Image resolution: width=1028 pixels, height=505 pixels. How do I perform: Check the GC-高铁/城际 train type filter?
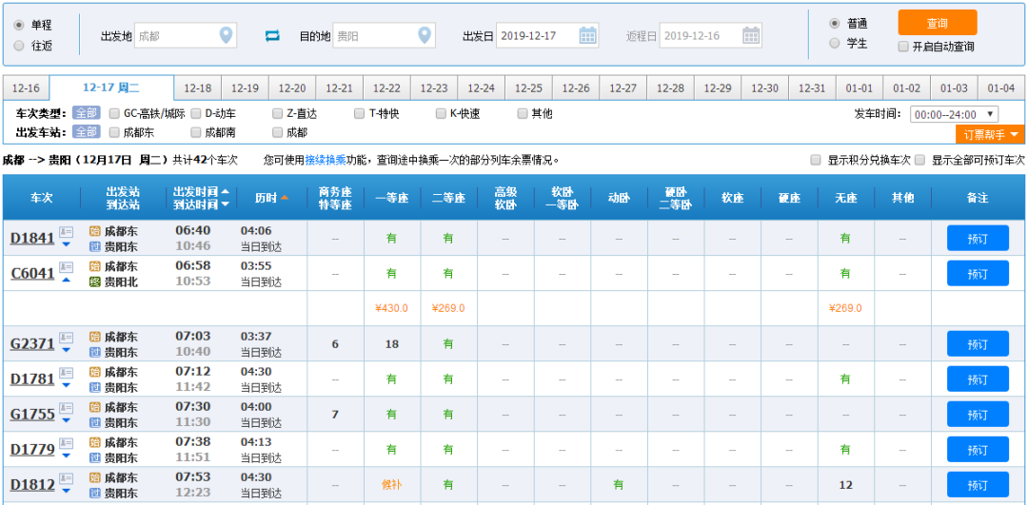pos(114,113)
